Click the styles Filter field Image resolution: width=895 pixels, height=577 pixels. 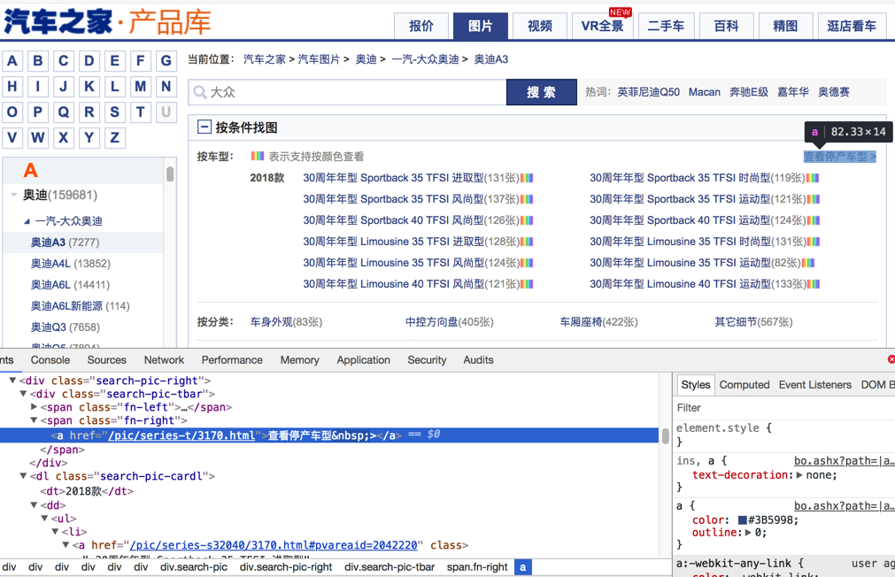[x=783, y=407]
